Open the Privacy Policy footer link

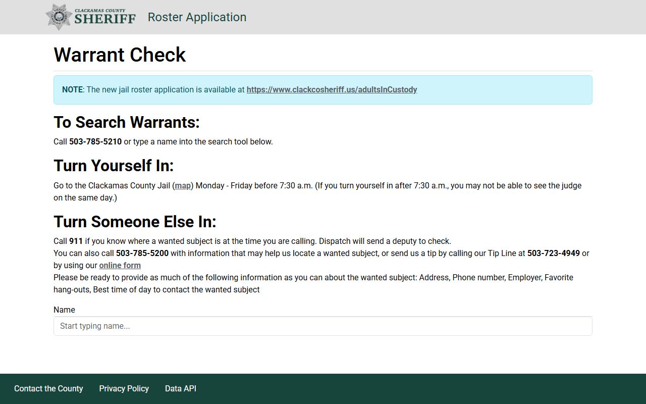[x=124, y=389]
